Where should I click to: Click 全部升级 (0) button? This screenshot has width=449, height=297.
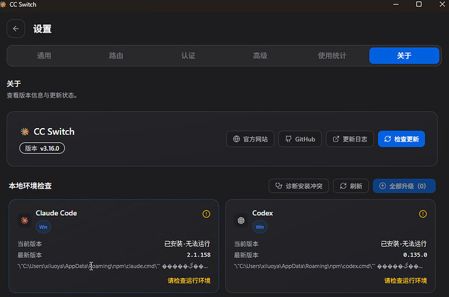[x=404, y=186]
